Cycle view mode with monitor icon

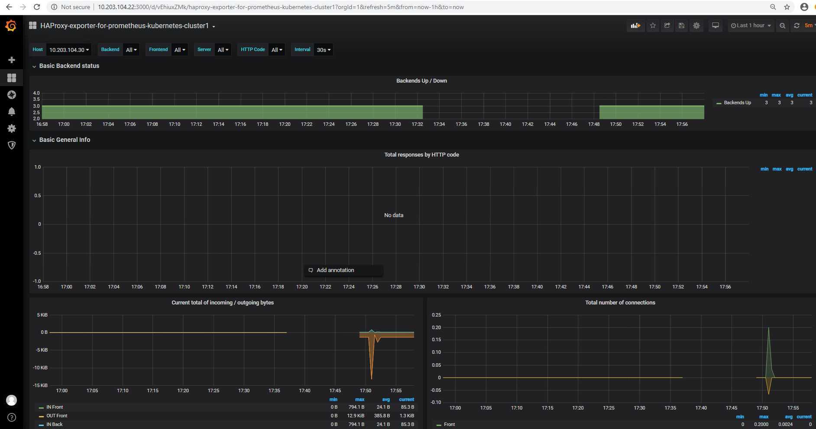coord(716,26)
